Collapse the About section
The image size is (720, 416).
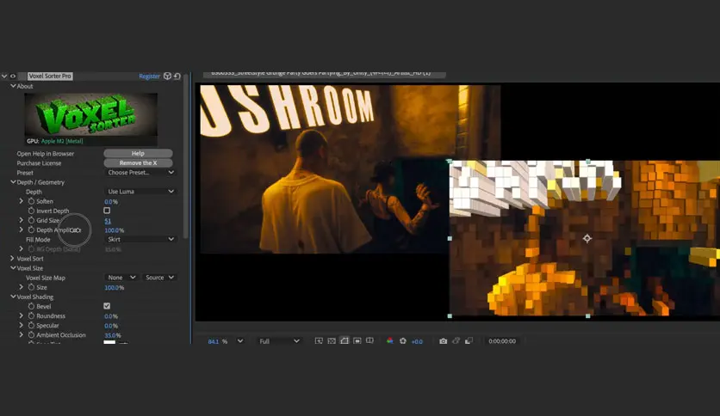pyautogui.click(x=13, y=86)
